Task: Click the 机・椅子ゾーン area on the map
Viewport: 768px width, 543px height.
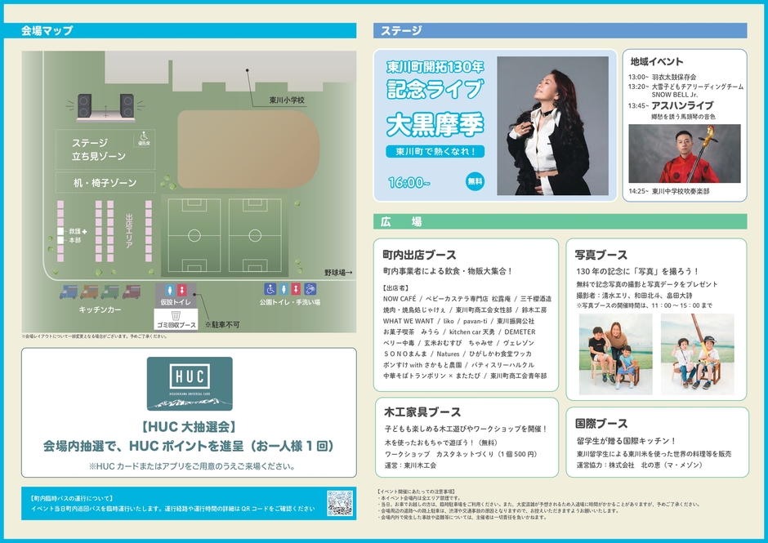Action: pos(105,182)
